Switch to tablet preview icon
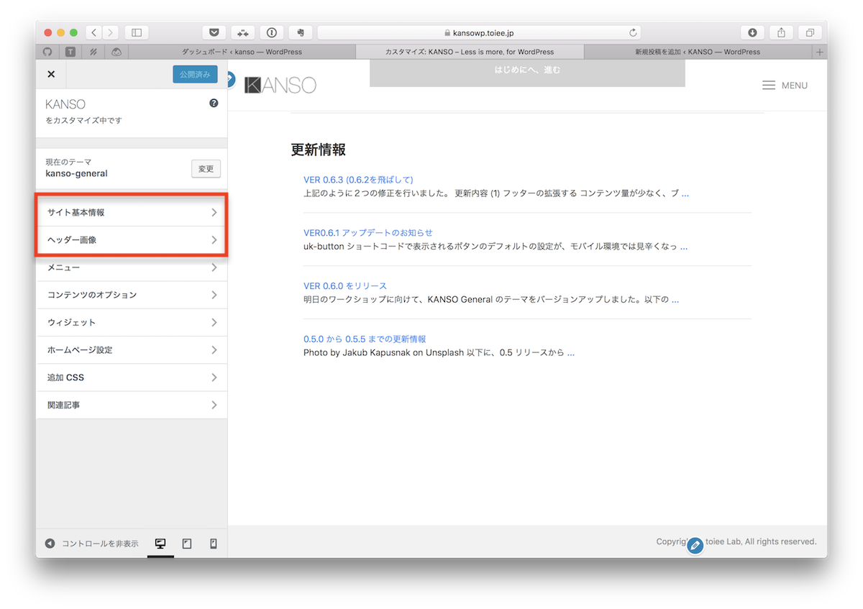 [x=187, y=544]
